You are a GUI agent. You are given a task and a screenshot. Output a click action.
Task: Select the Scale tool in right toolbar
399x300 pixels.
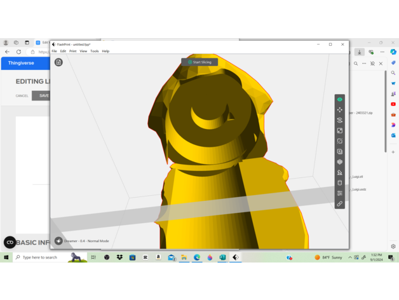[339, 130]
